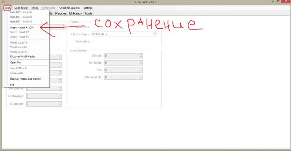Click the Starter pack stepper arrows

point(141,77)
